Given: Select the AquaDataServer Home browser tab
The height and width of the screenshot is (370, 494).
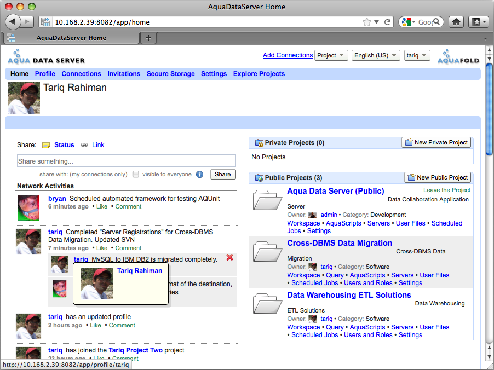Looking at the screenshot, I should click(71, 38).
